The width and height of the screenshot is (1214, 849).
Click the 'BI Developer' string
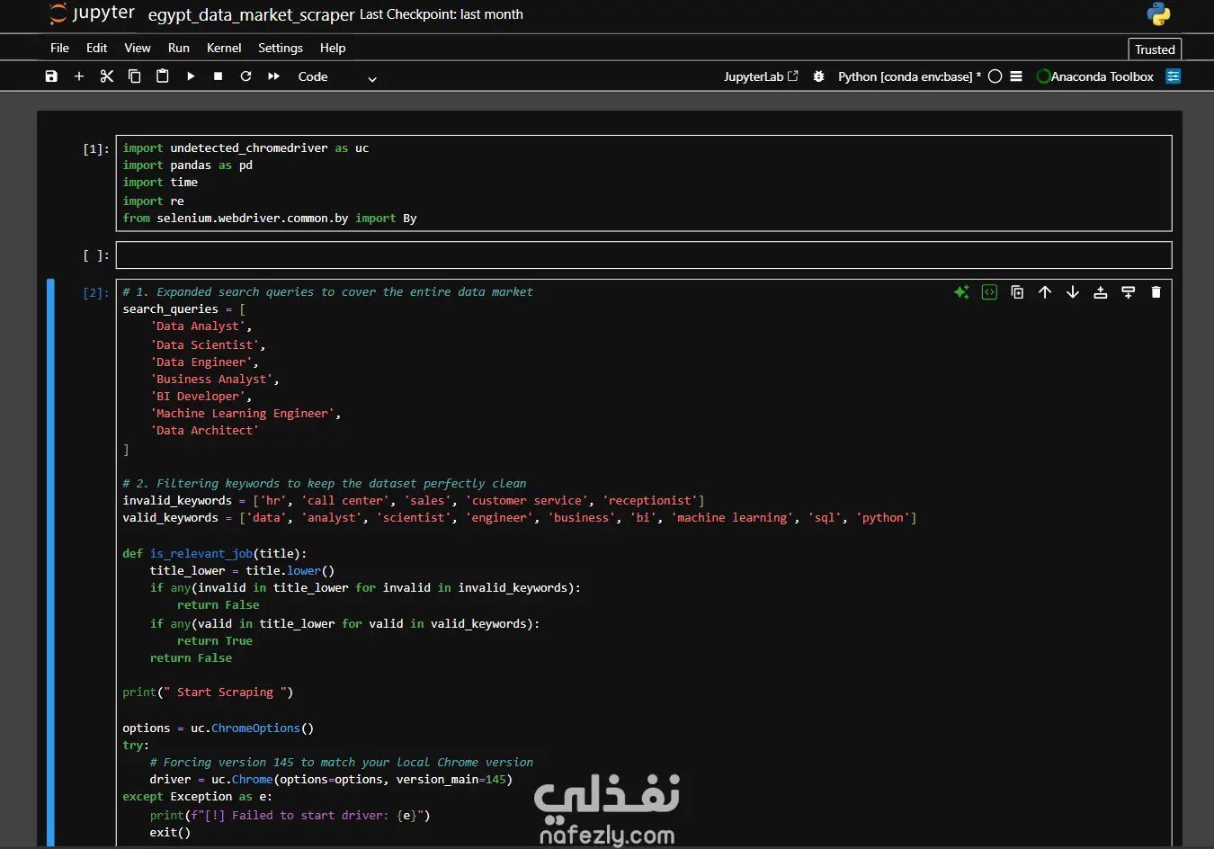[198, 397]
